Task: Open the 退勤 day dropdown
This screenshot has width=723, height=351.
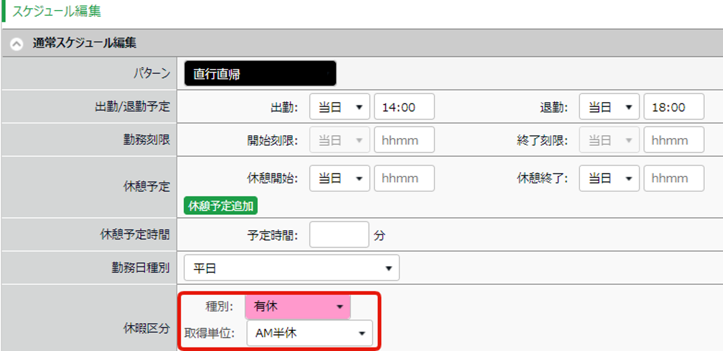Action: coord(609,107)
